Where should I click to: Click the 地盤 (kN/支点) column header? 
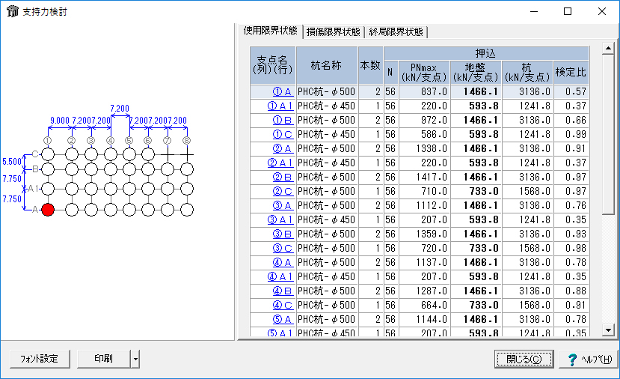[x=476, y=72]
